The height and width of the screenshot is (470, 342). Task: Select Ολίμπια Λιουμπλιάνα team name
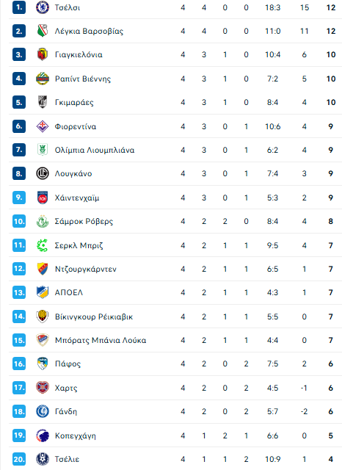click(x=95, y=150)
